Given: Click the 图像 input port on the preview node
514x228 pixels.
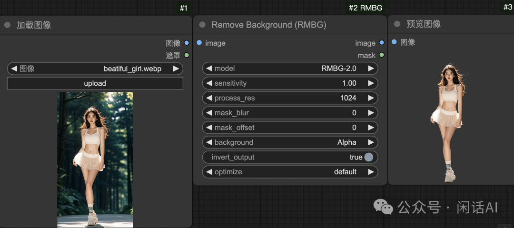Looking at the screenshot, I should 394,42.
